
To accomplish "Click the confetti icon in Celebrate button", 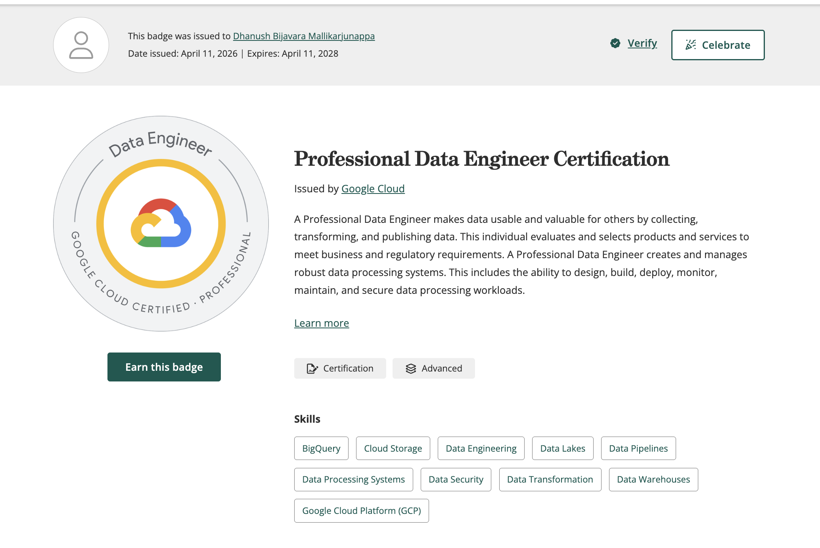I will [x=691, y=45].
